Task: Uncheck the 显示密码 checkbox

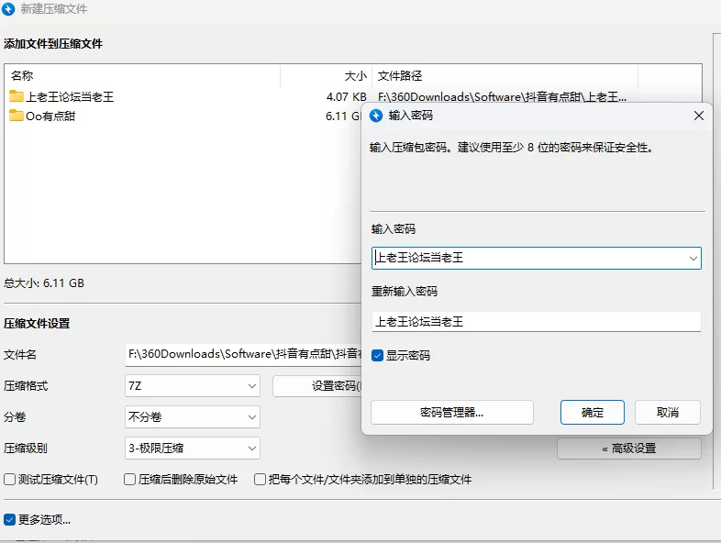Action: tap(378, 355)
